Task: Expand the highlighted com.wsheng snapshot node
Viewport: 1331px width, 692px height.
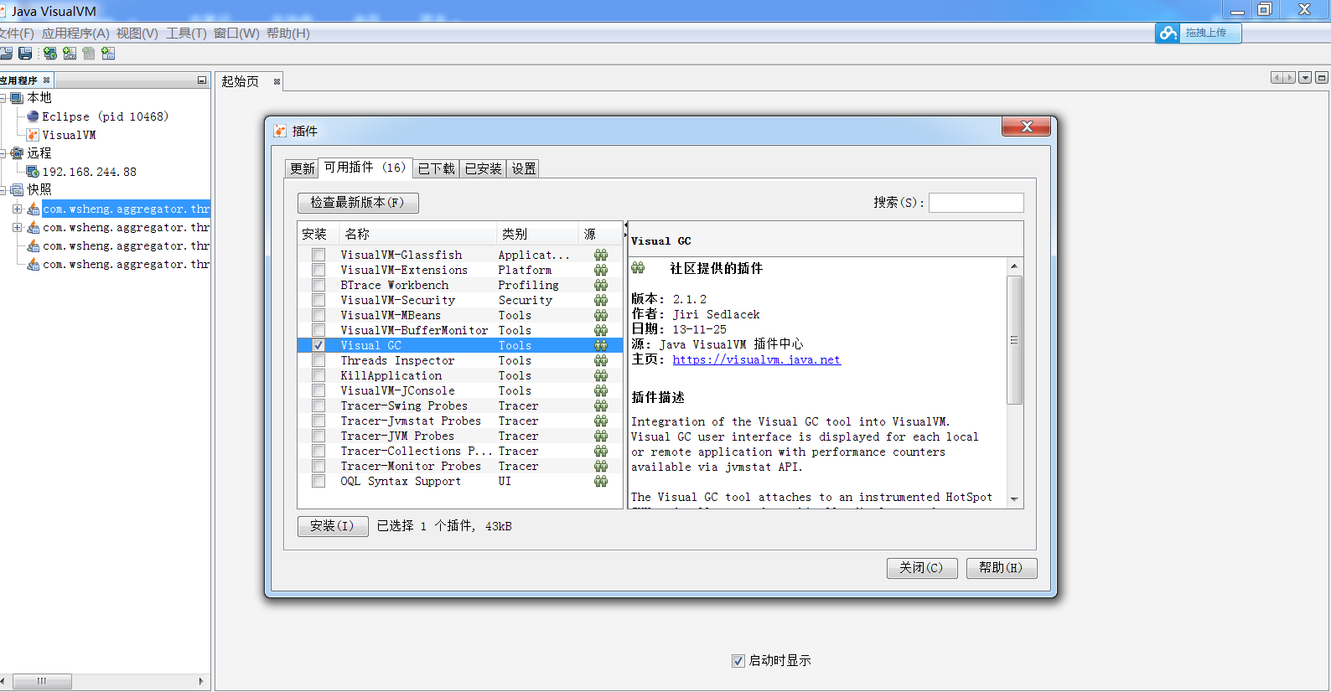Action: 17,209
